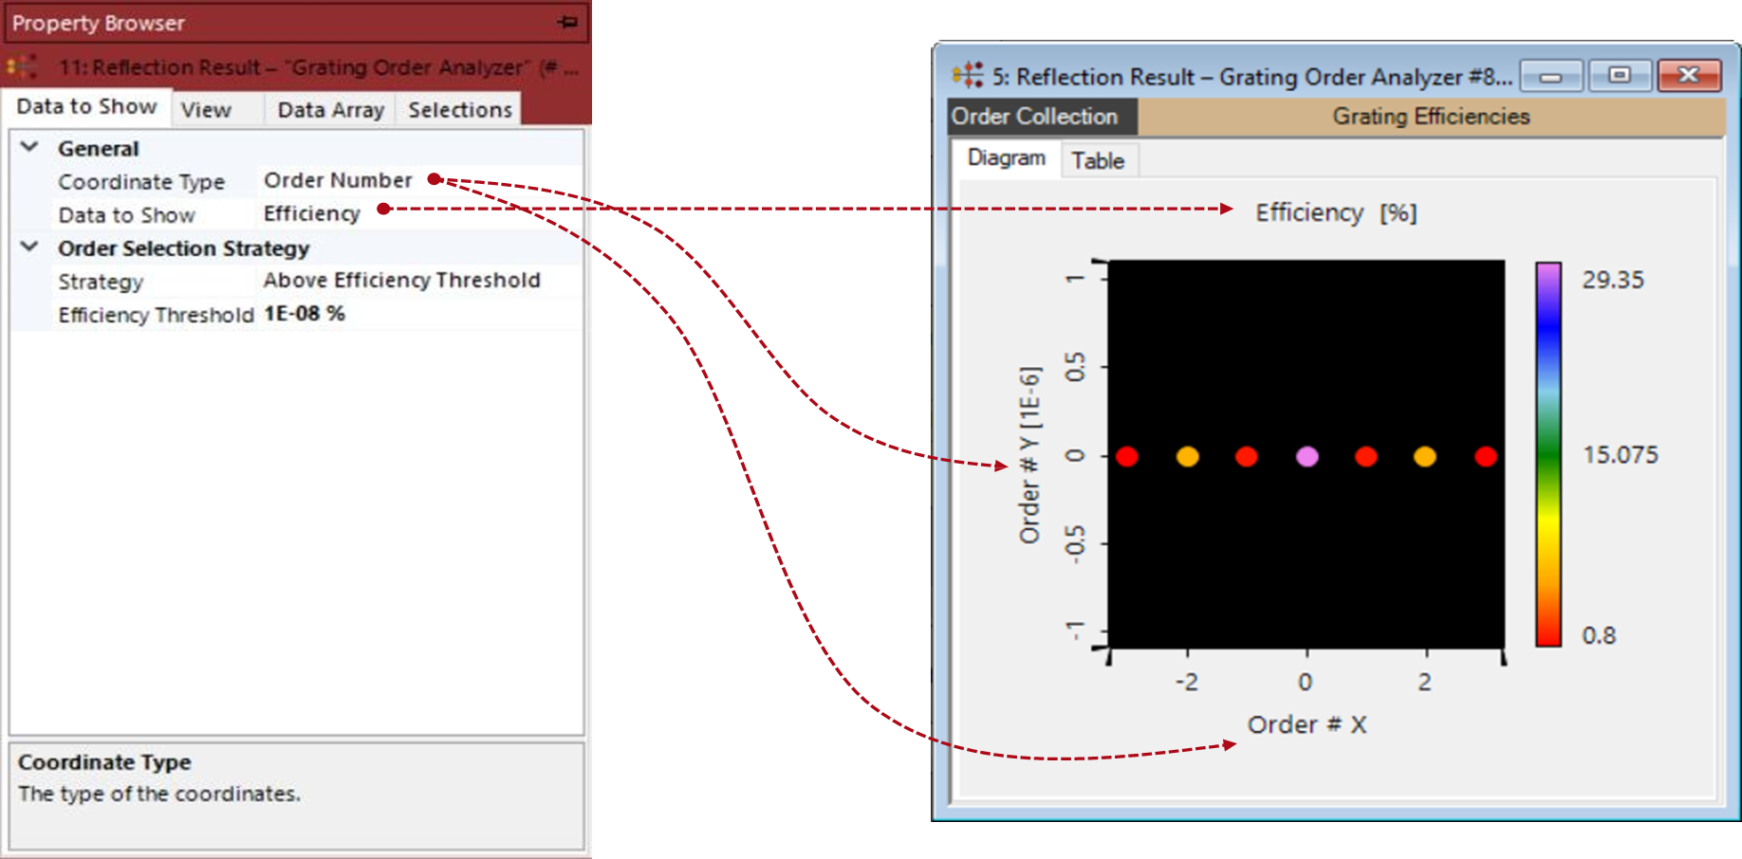1742x859 pixels.
Task: Select the Diagram tab
Action: pos(1006,158)
